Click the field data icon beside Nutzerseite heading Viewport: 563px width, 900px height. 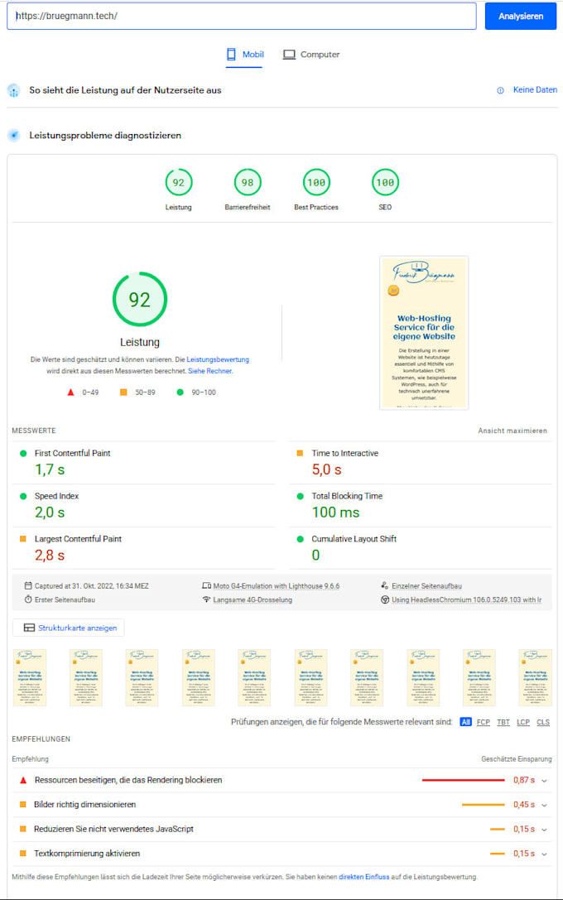tap(14, 91)
